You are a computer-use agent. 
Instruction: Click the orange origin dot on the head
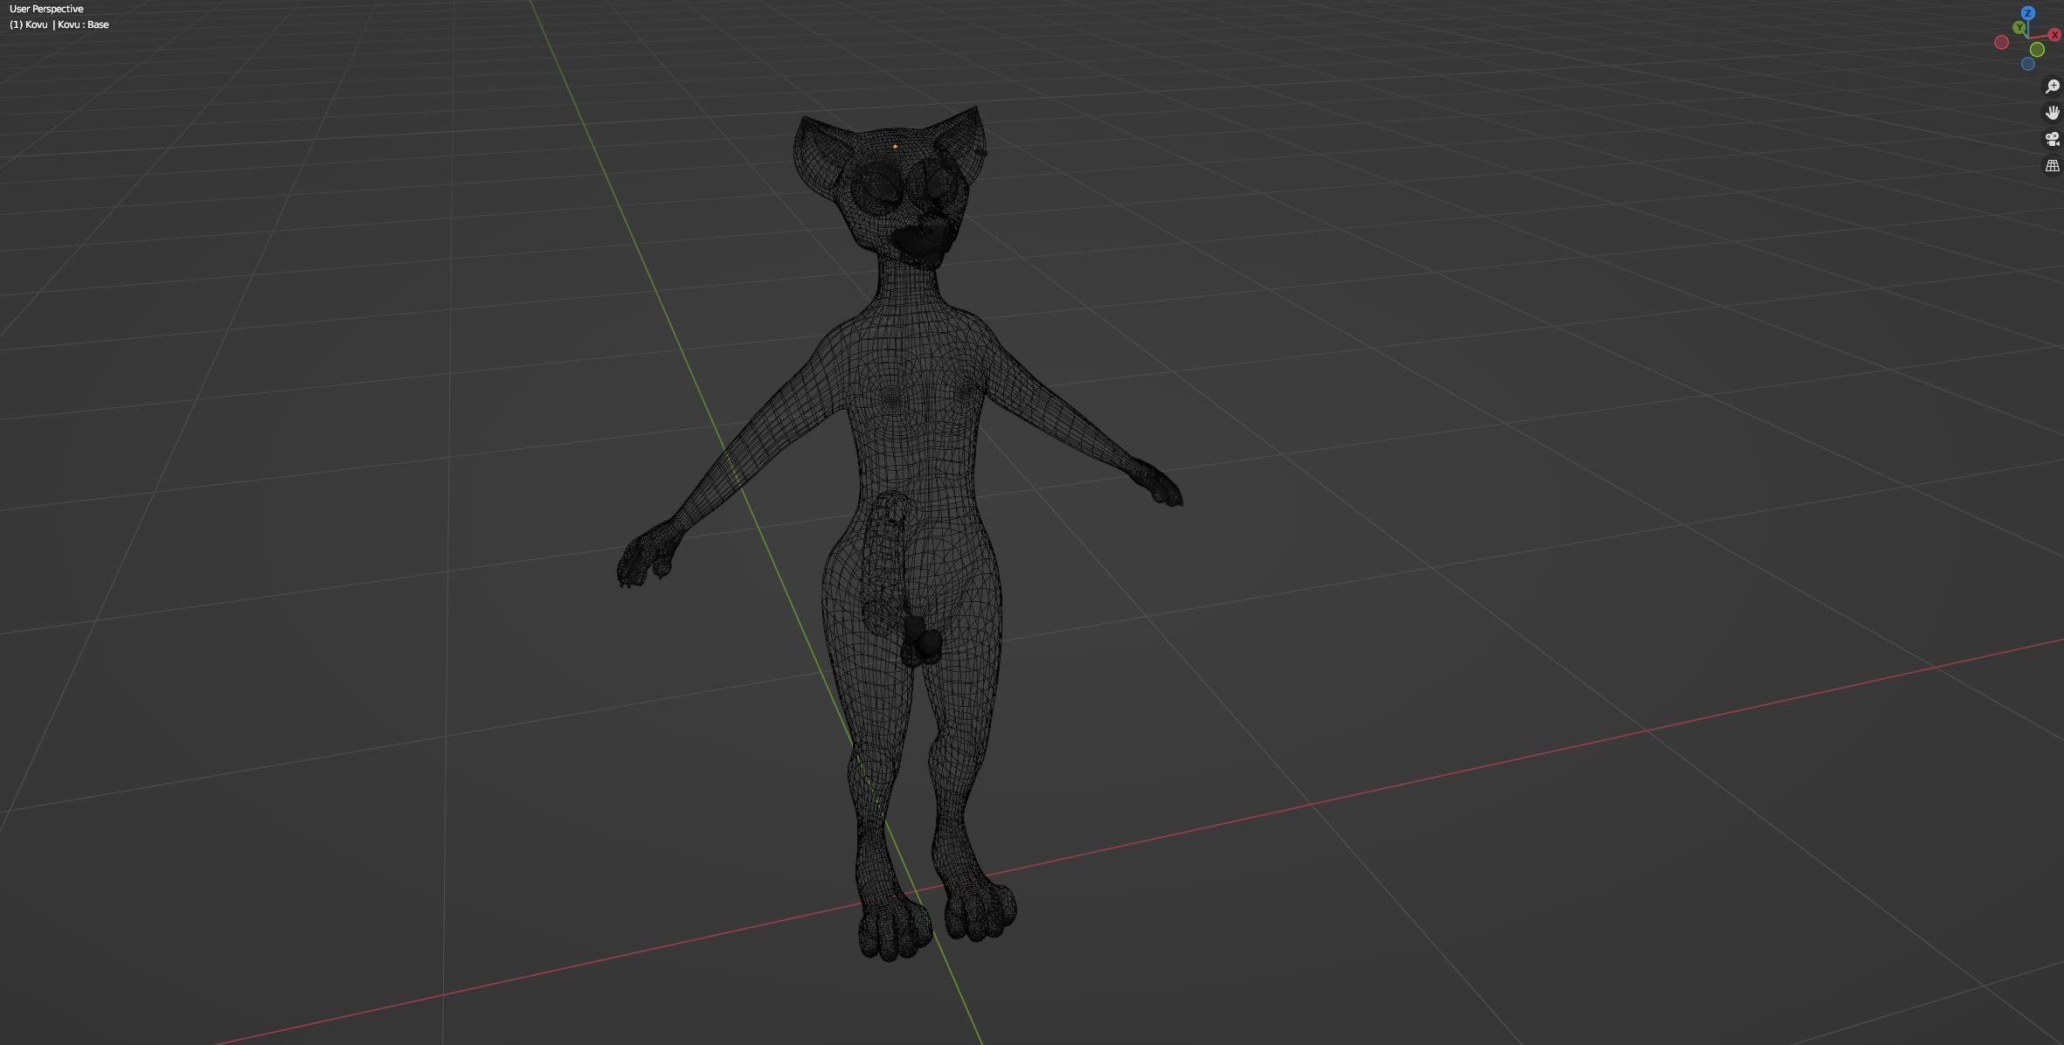pos(895,146)
